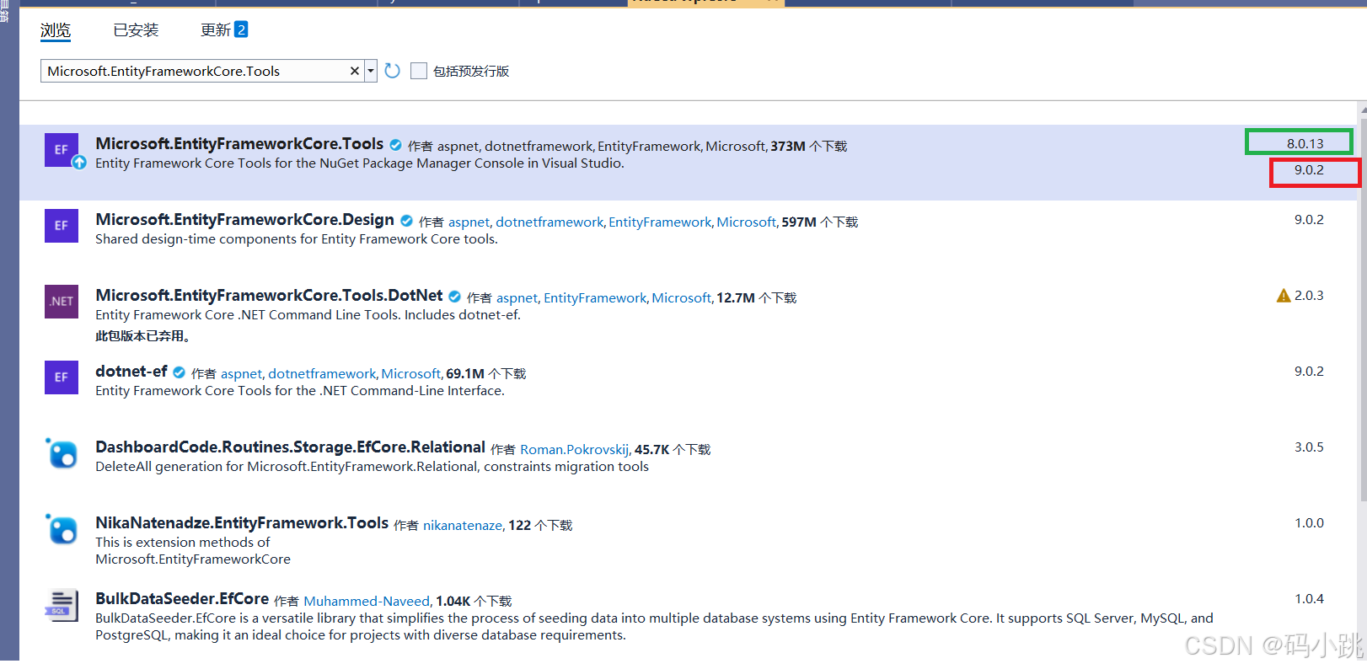Click the Microsoft.EntityFrameworkCore.Tools EF package icon
Image resolution: width=1367 pixels, height=669 pixels.
[62, 150]
